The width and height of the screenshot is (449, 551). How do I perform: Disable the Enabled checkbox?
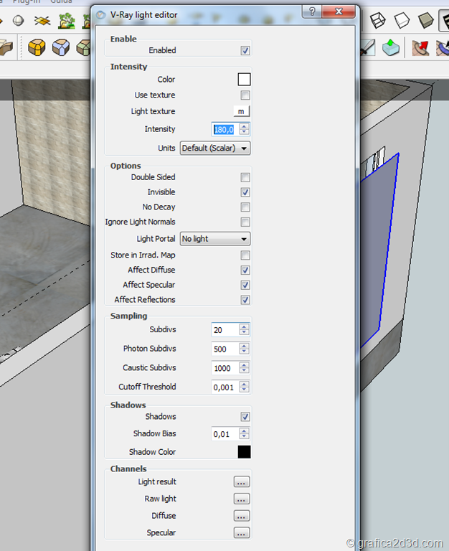point(245,51)
